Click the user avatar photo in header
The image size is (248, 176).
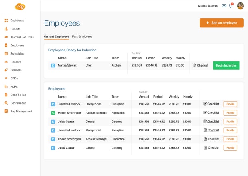point(240,6)
